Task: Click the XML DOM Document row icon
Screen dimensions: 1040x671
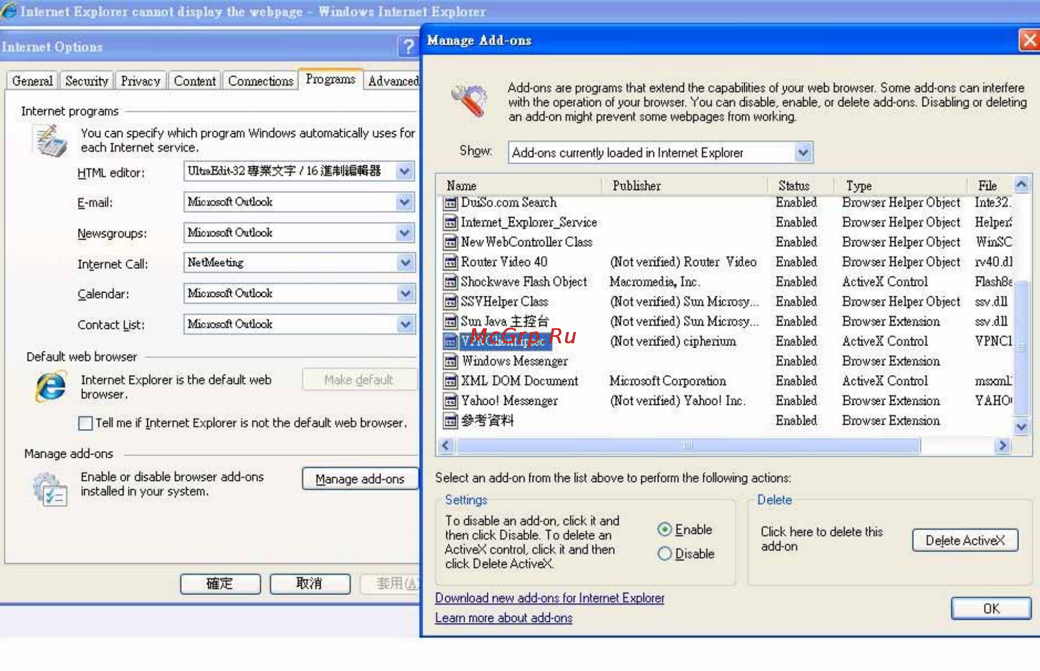Action: (450, 381)
